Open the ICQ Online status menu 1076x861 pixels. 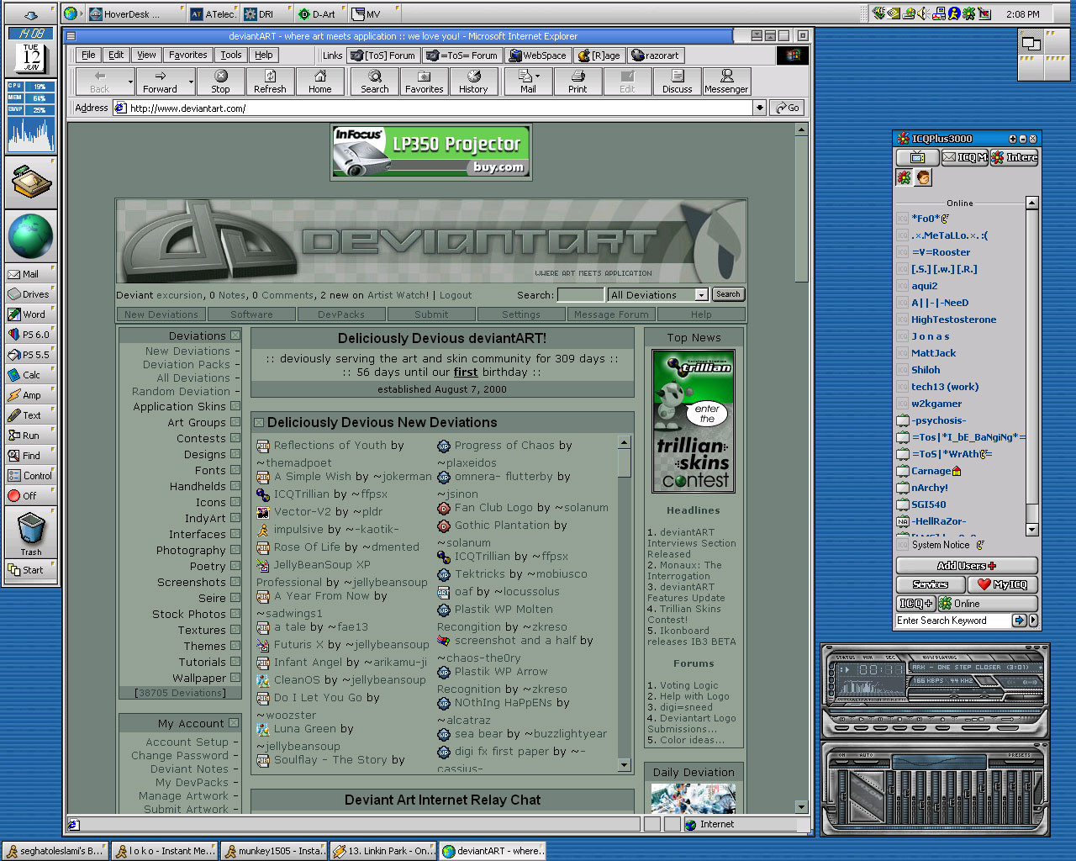987,604
